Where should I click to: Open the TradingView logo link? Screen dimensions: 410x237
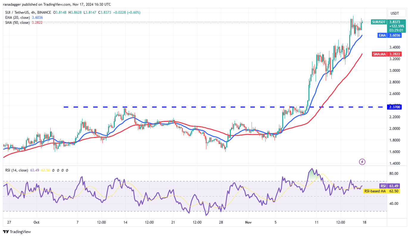click(17, 232)
